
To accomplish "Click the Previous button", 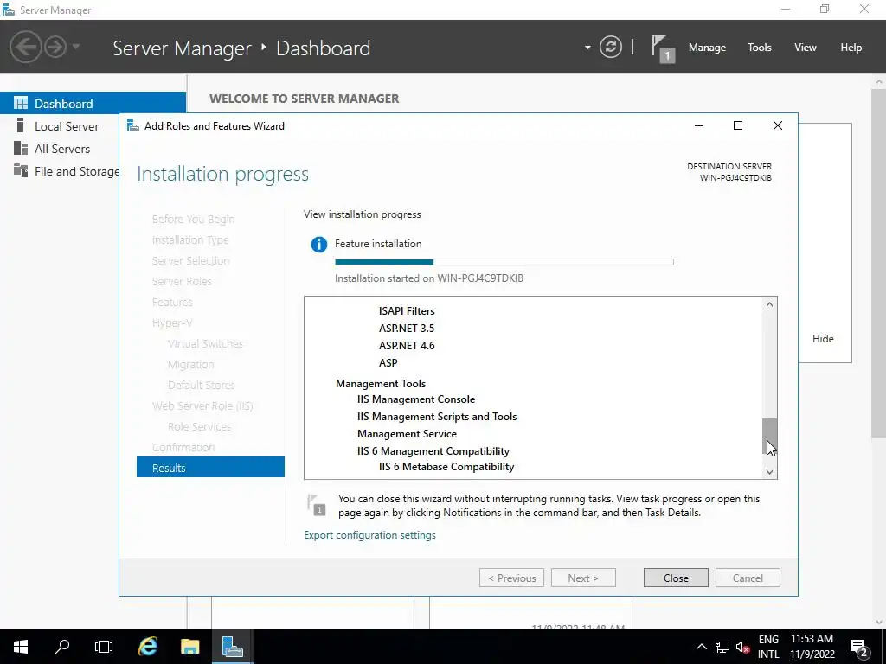I will click(511, 578).
